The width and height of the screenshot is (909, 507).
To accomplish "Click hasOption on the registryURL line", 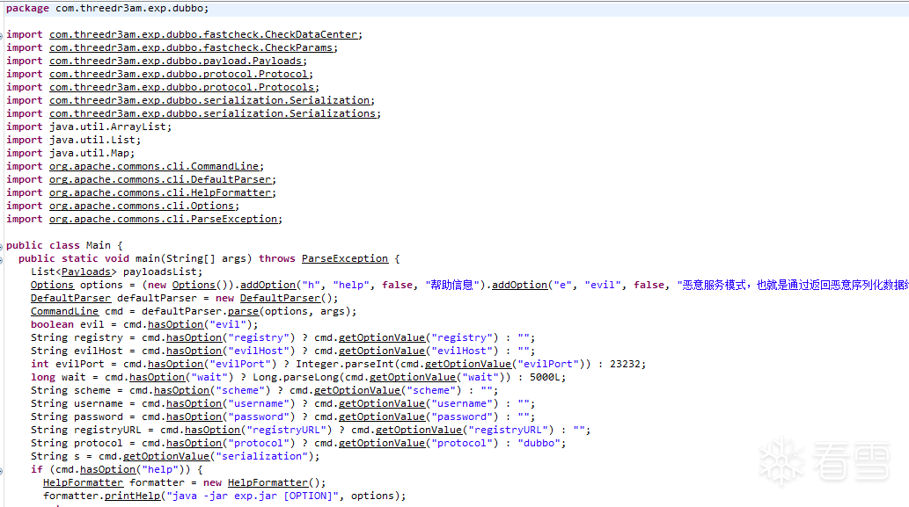I will [212, 431].
